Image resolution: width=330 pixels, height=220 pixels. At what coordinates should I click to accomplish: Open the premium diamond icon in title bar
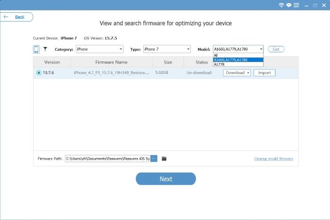(x=281, y=5)
